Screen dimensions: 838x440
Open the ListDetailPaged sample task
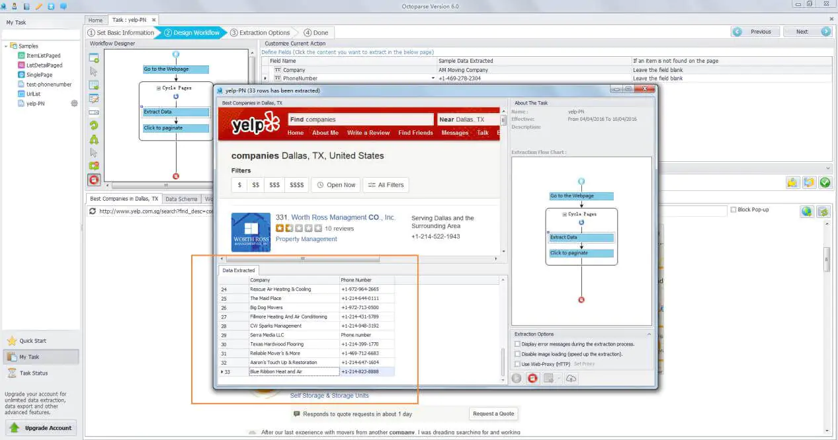[x=44, y=65]
